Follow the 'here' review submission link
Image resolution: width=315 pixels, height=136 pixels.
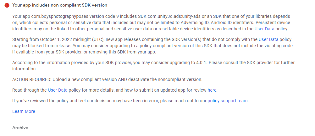pyautogui.click(x=212, y=90)
